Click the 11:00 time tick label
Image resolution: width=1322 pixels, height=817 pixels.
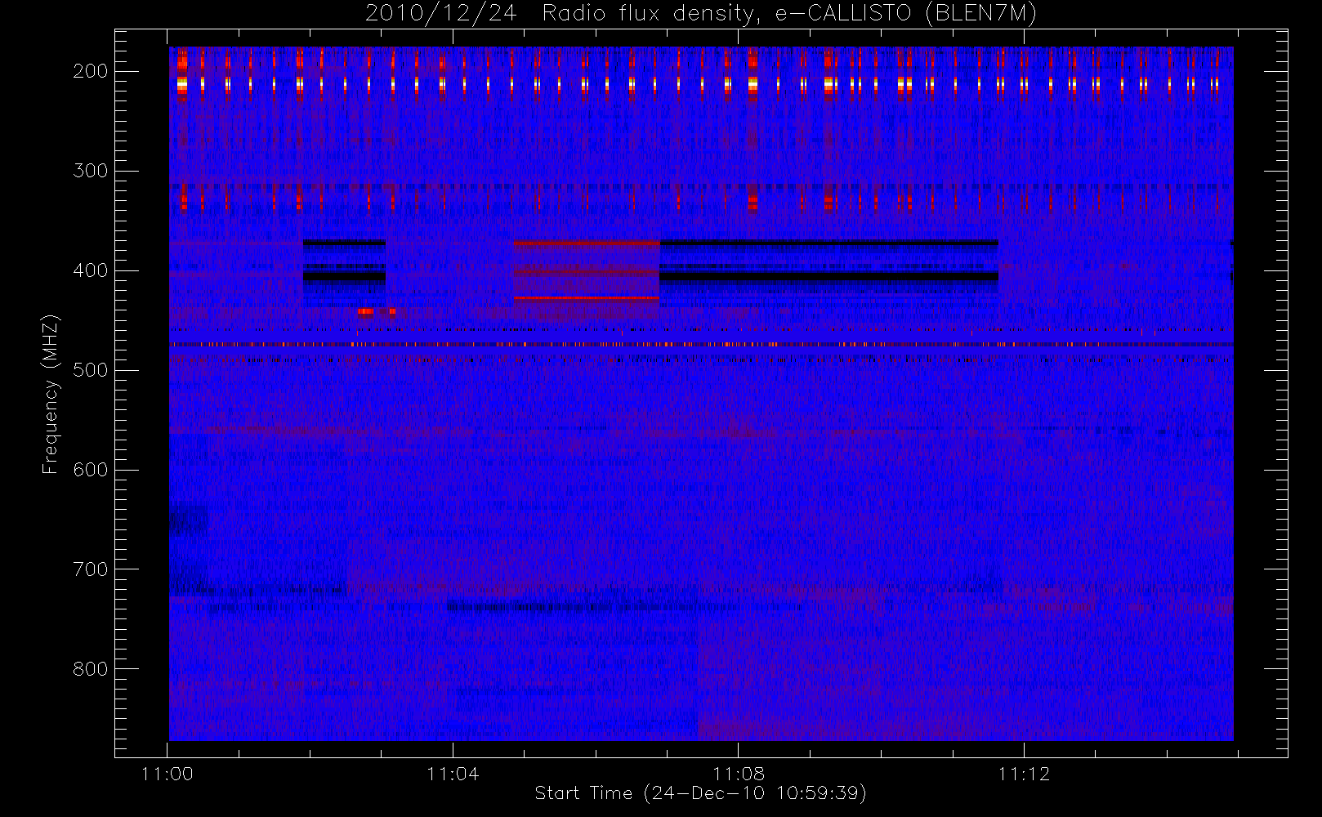coord(167,774)
